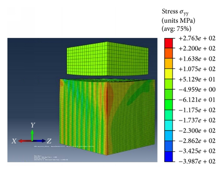Click the Z axis letter label

pos(49,141)
